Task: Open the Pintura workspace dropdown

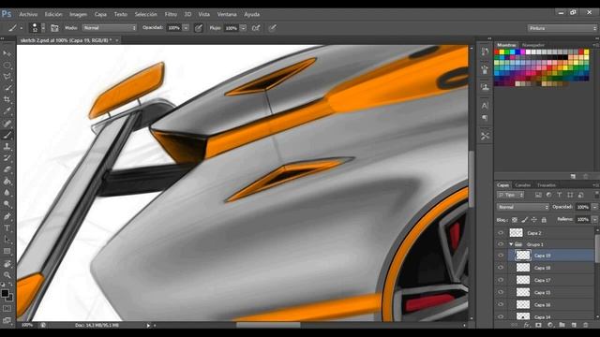Action: pyautogui.click(x=562, y=28)
